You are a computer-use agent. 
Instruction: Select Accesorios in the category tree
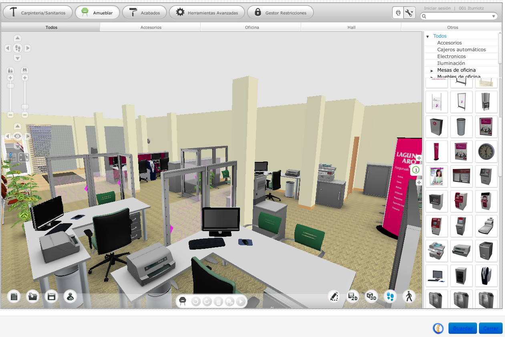click(449, 43)
